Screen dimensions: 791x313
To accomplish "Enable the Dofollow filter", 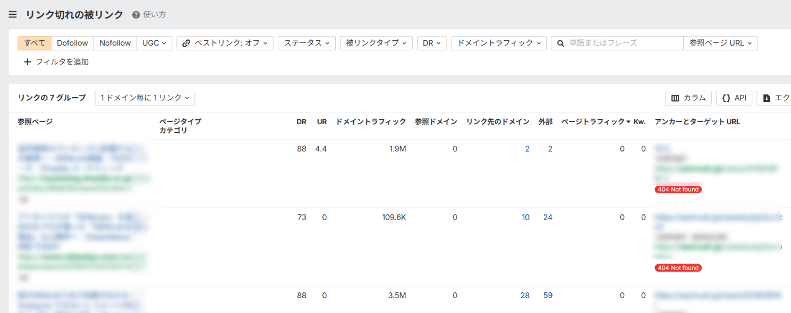I will click(72, 43).
